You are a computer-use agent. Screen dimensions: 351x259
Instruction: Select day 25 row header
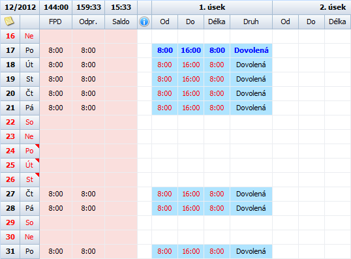10,165
